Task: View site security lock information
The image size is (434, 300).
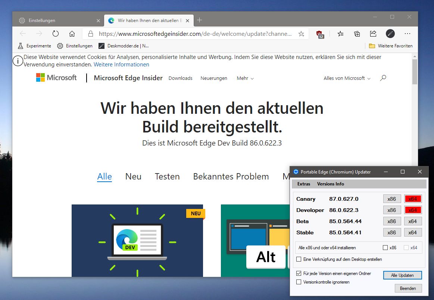Action: pyautogui.click(x=91, y=34)
